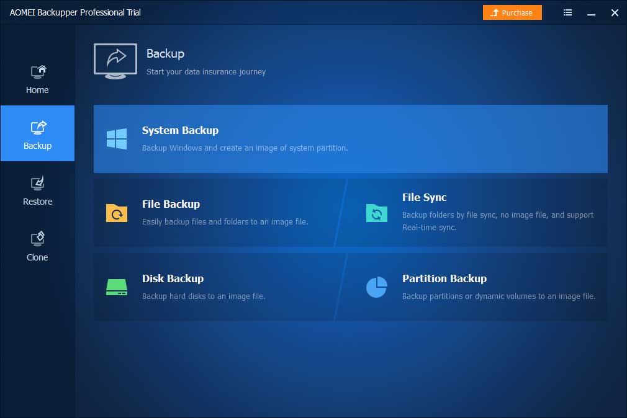The image size is (627, 418).
Task: Click the Windows logo System Backup icon
Action: (x=117, y=139)
